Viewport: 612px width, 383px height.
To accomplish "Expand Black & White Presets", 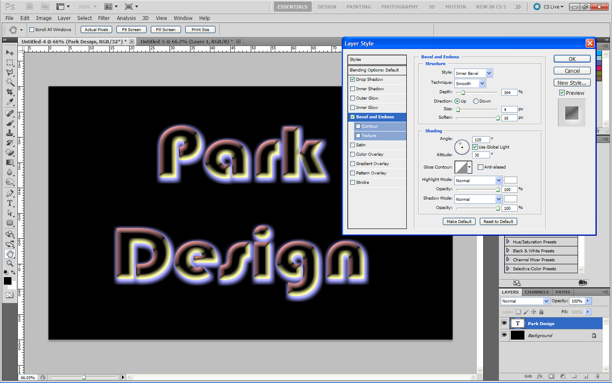I will coord(507,251).
